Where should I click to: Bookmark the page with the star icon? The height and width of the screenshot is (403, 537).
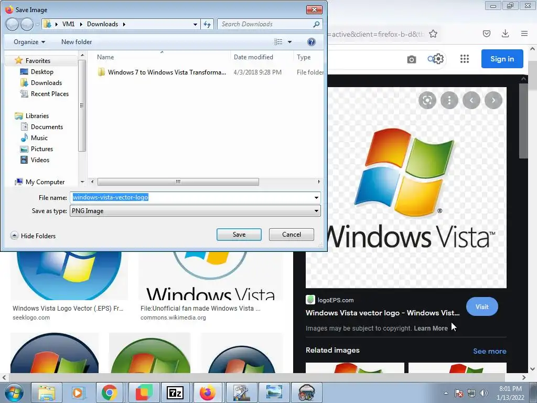coord(433,34)
